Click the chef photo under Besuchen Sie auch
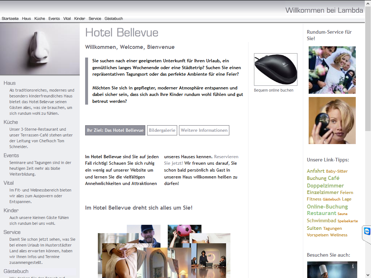Image resolution: width=371 pixels, height=278 pixels. click(332, 269)
